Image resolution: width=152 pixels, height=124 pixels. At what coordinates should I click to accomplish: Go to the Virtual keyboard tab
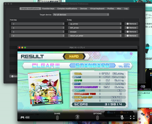(97, 9)
